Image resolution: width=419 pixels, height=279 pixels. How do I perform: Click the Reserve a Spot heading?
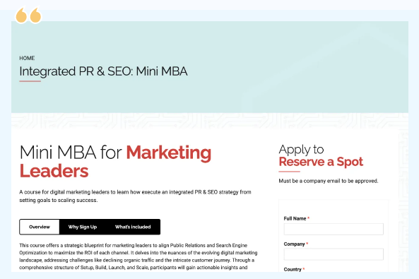click(x=321, y=162)
